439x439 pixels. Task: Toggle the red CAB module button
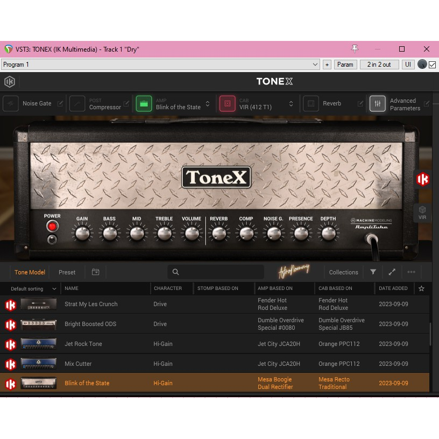228,104
